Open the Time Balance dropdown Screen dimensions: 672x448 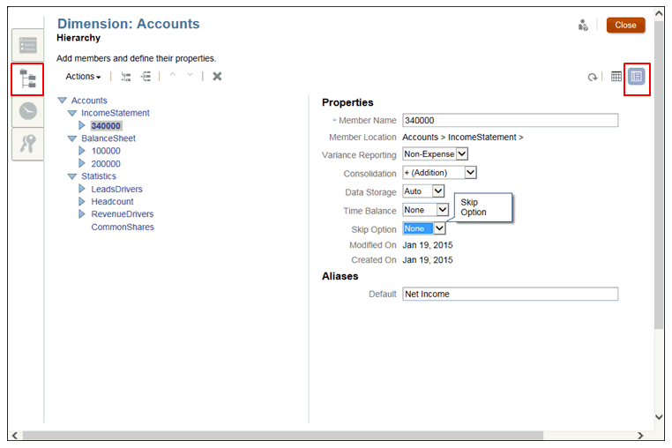425,210
